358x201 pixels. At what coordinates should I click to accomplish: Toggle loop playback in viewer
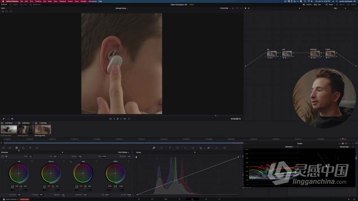(129, 119)
